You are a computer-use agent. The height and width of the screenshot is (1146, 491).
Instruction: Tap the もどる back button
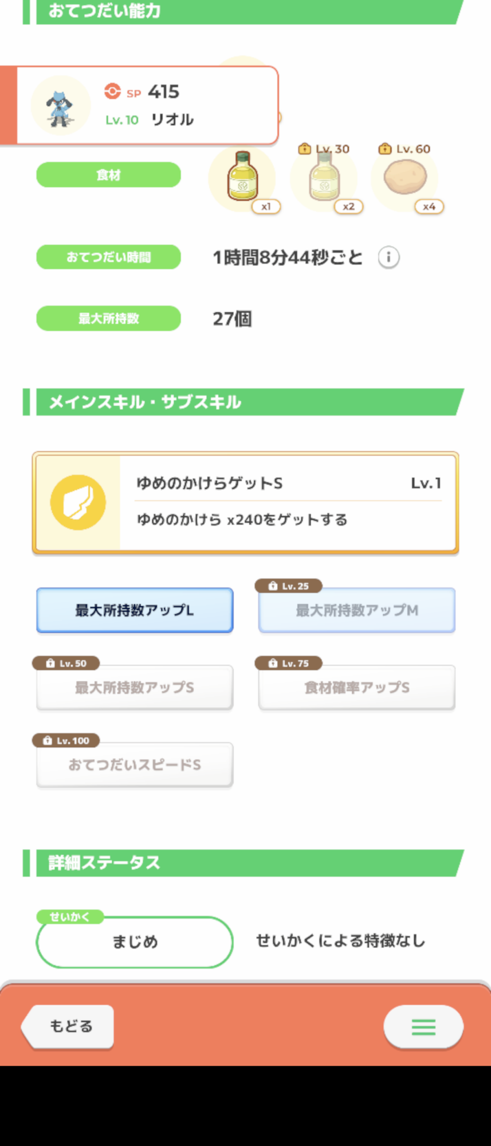pos(68,1026)
